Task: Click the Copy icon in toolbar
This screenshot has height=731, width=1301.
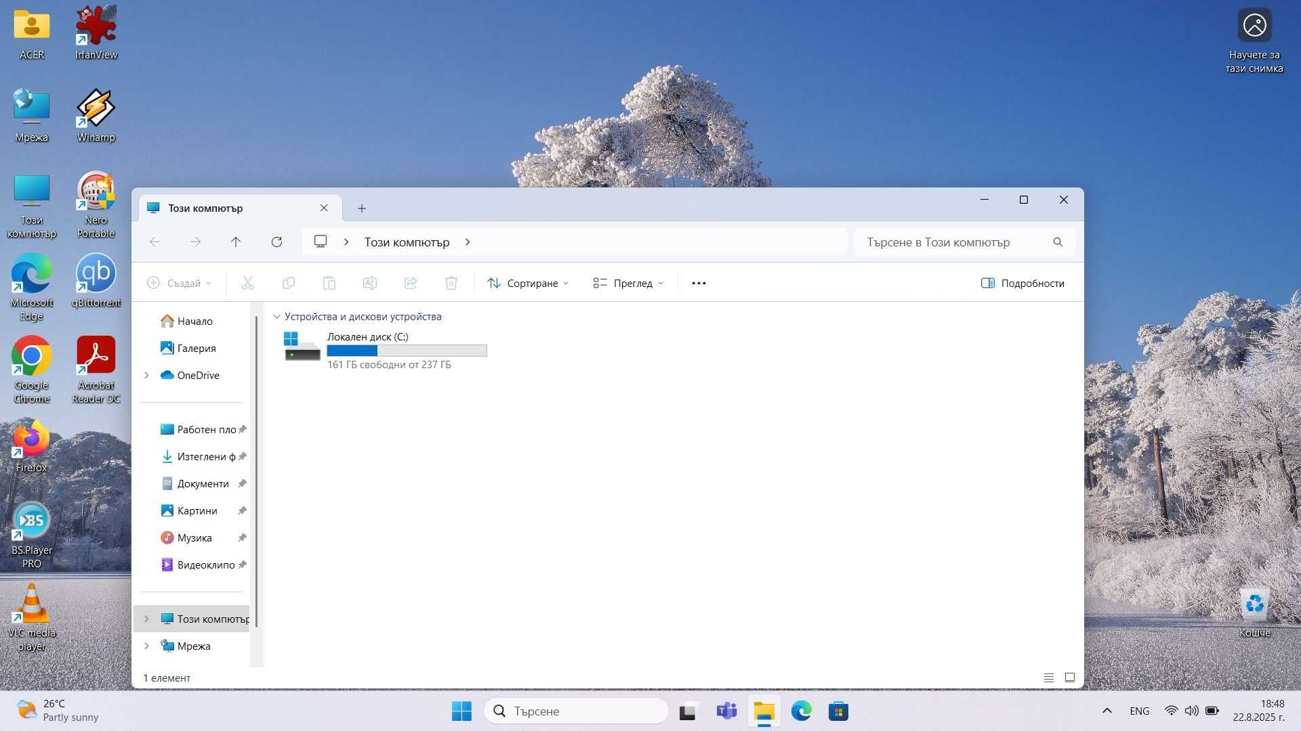Action: (288, 283)
